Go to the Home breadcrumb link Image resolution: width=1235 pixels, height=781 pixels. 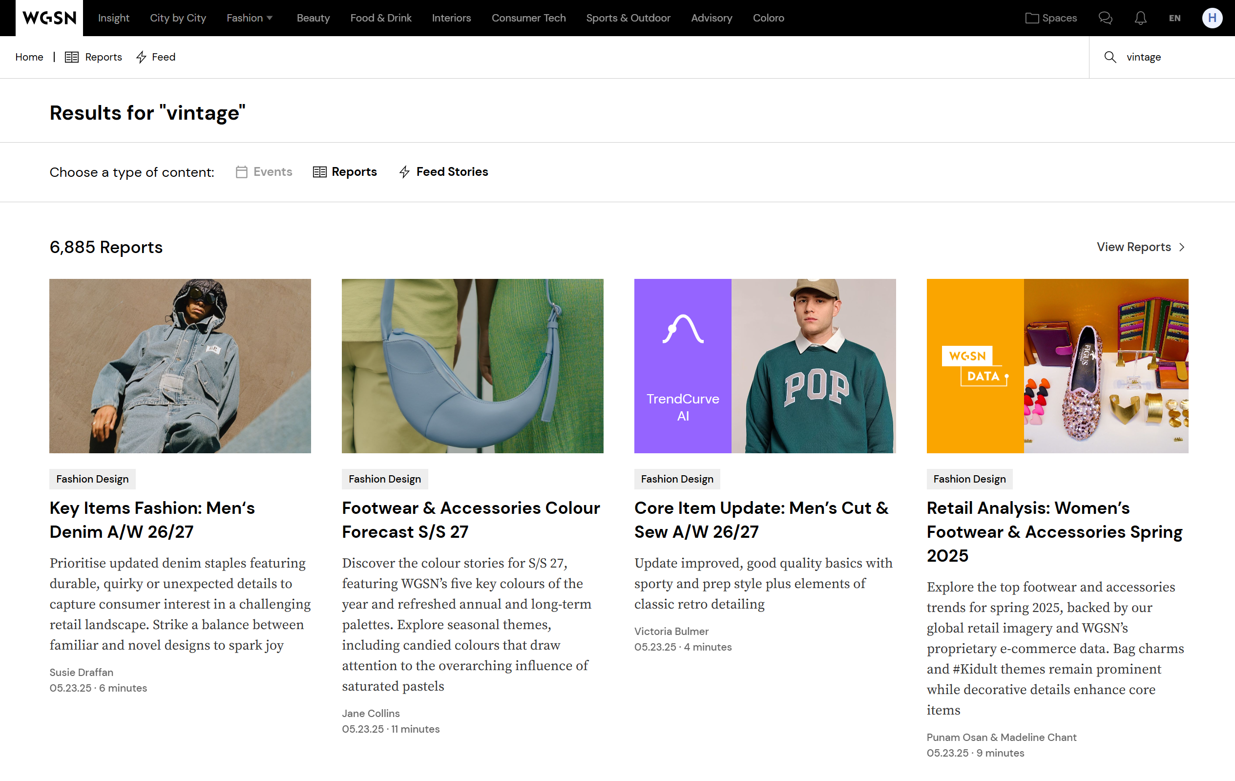(x=29, y=57)
